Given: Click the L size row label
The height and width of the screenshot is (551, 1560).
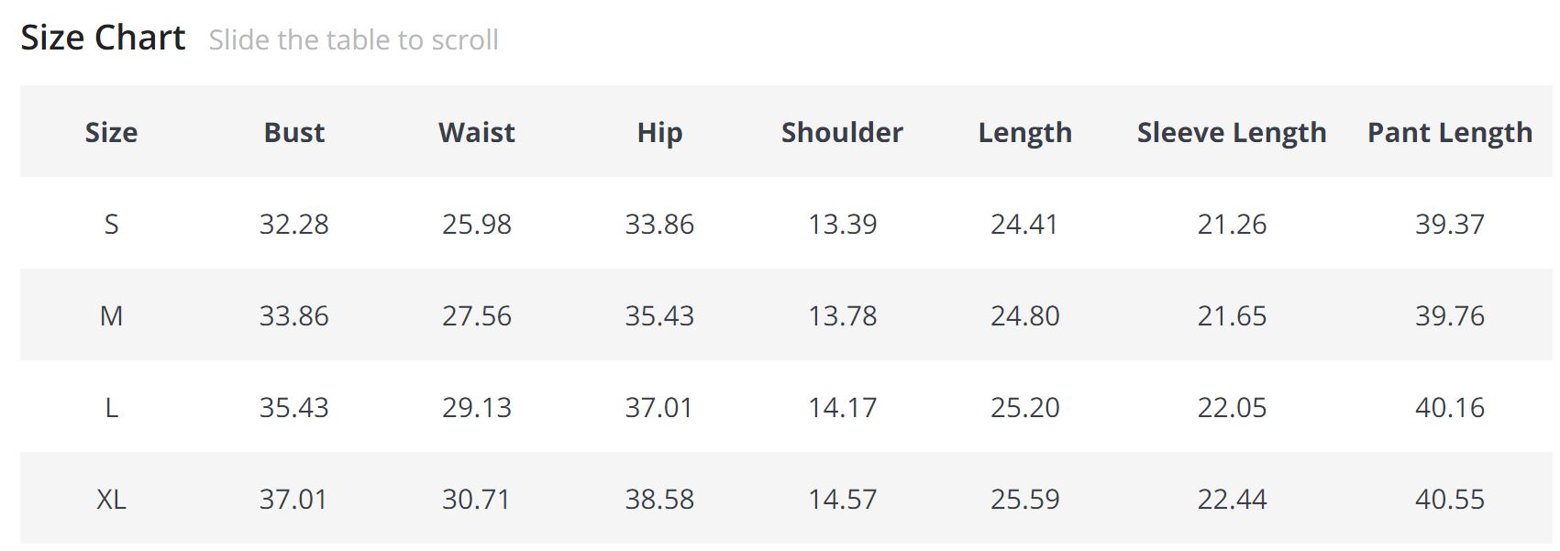Looking at the screenshot, I should (x=111, y=407).
